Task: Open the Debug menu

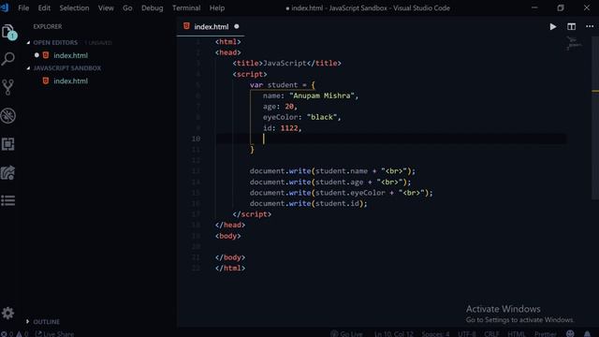Action: (152, 7)
